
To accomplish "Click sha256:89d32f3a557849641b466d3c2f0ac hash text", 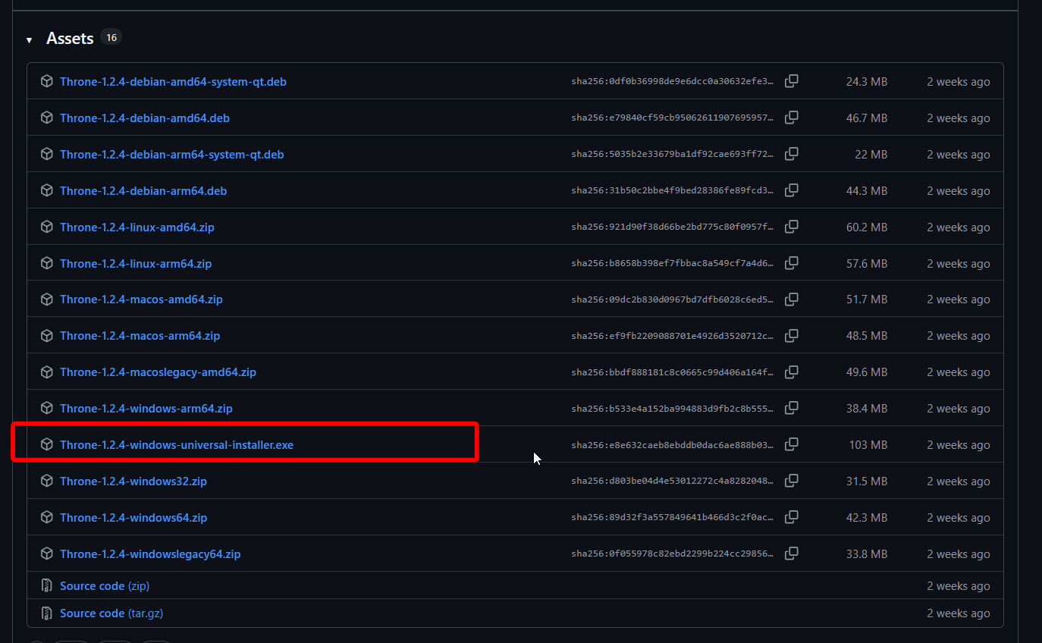I will tap(673, 517).
